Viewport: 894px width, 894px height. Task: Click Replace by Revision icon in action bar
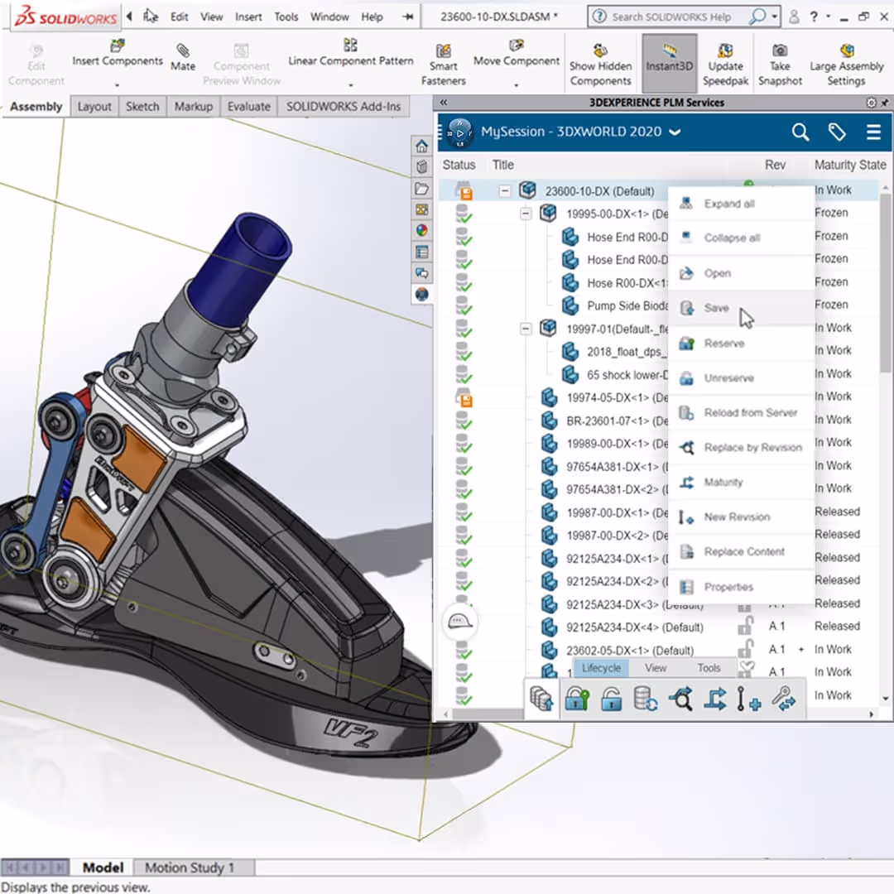680,699
